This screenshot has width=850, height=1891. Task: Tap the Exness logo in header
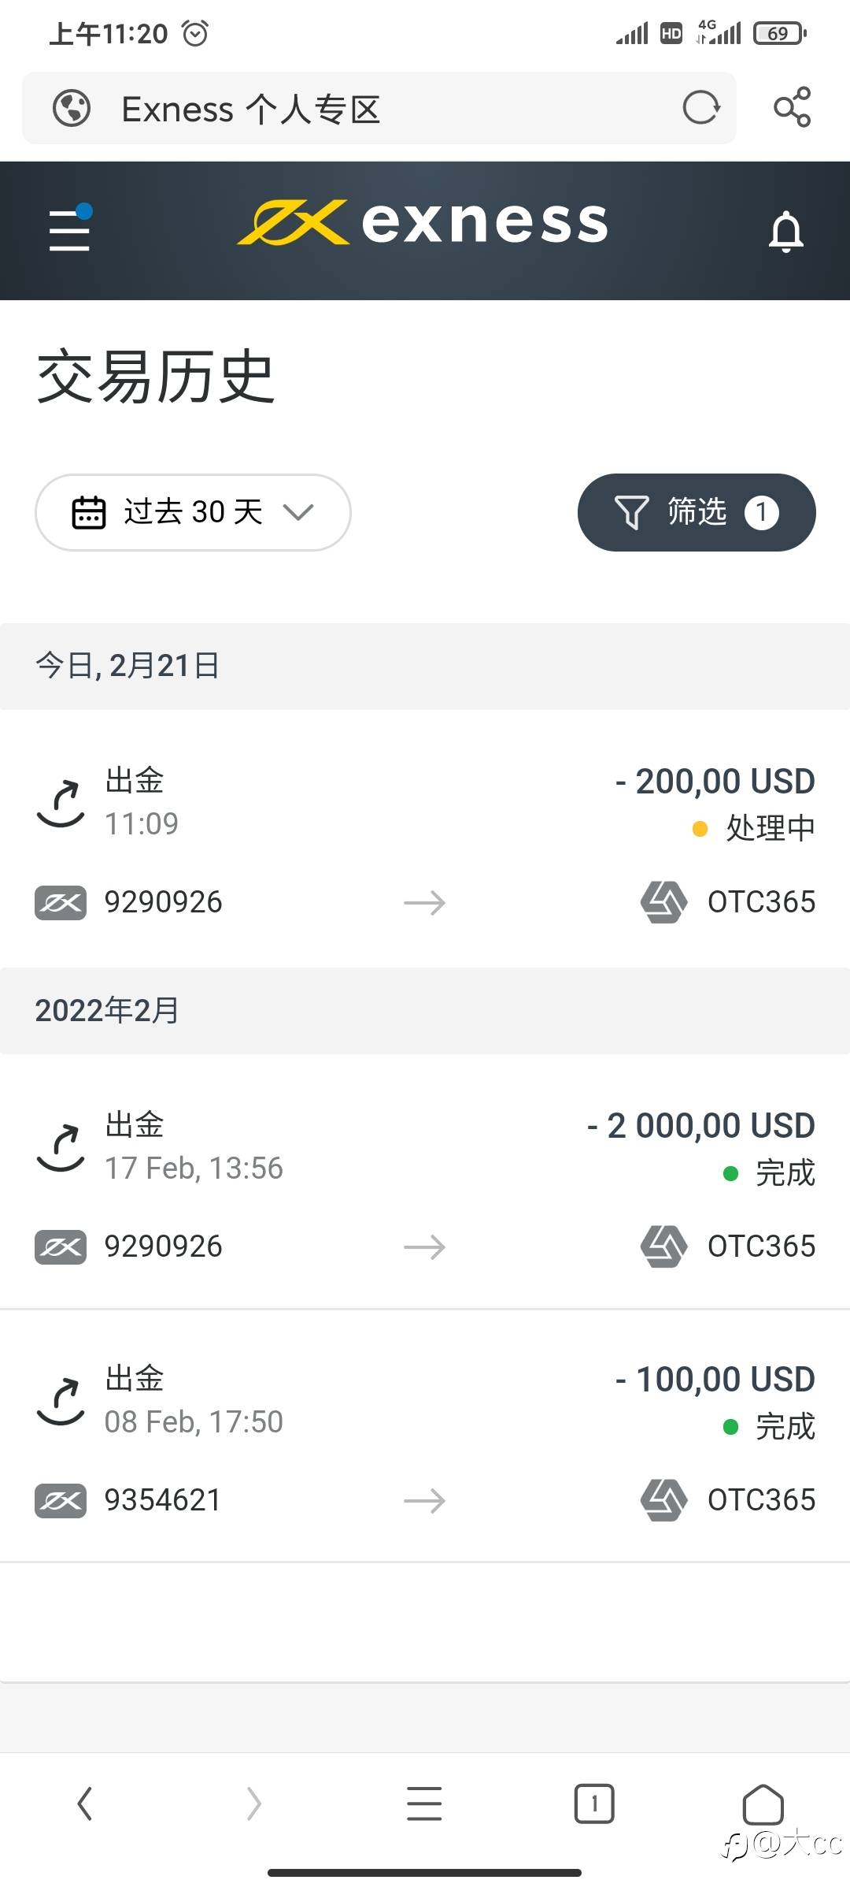(423, 222)
